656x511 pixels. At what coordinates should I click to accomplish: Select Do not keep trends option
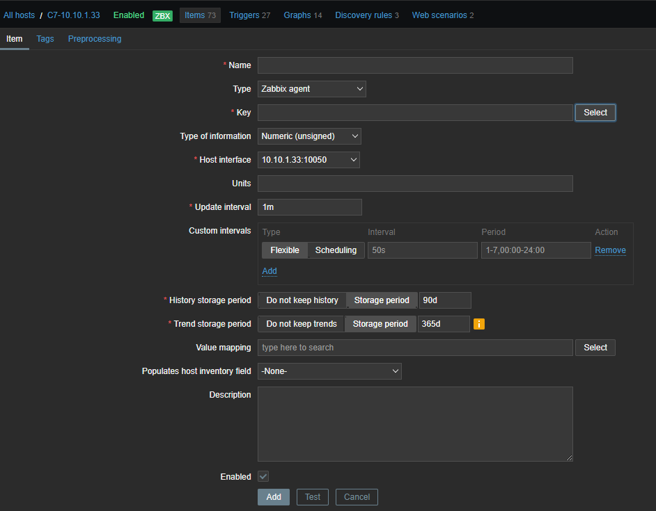click(x=302, y=324)
